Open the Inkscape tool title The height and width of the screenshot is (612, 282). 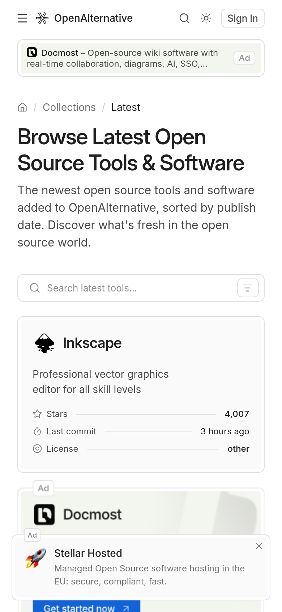click(92, 343)
